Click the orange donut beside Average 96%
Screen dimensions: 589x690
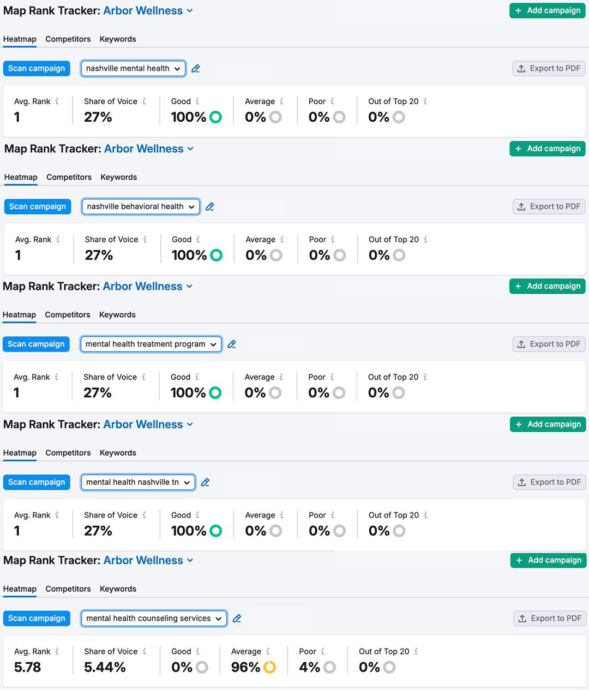(269, 667)
